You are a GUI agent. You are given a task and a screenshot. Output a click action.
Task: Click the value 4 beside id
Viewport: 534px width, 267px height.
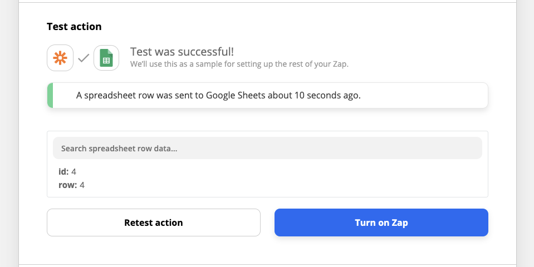coord(74,171)
